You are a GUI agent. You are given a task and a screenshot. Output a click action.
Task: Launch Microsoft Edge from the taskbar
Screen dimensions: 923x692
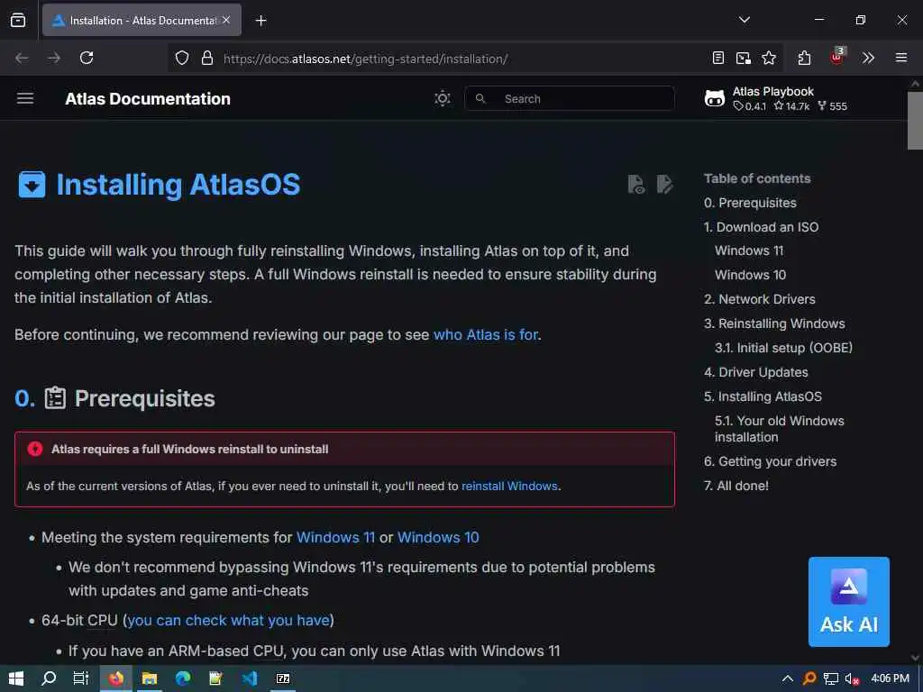pyautogui.click(x=183, y=678)
